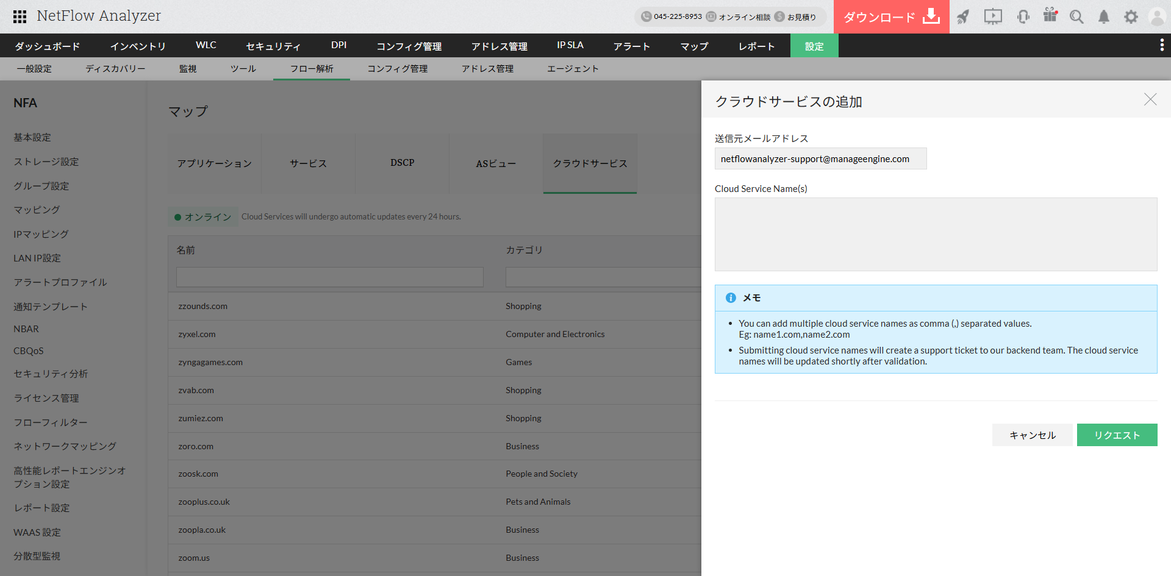This screenshot has width=1171, height=576.
Task: Select ストレージ設定 in the sidebar
Action: [x=46, y=162]
